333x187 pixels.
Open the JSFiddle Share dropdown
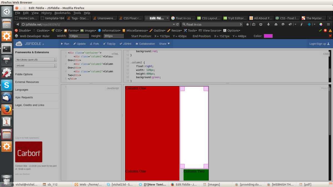point(164,44)
